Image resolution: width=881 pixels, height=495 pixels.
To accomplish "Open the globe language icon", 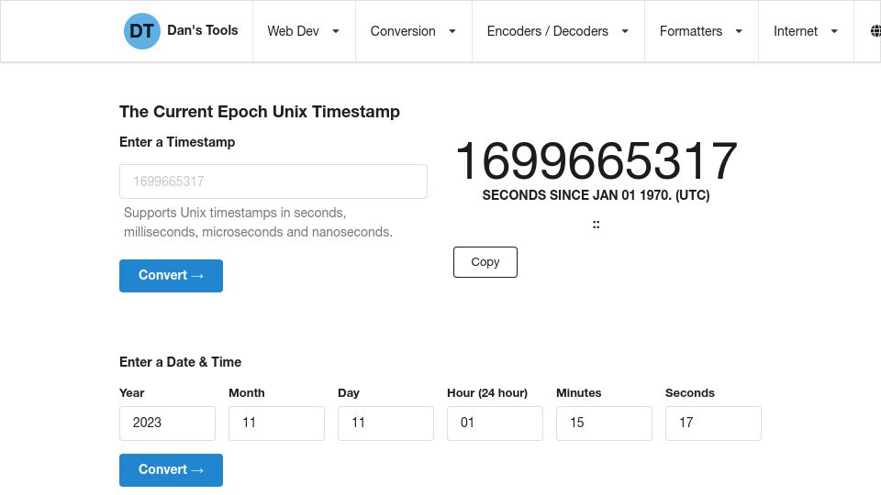I will tap(875, 31).
